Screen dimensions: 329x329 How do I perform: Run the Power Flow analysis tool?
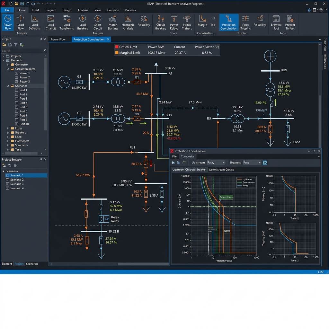pos(8,22)
